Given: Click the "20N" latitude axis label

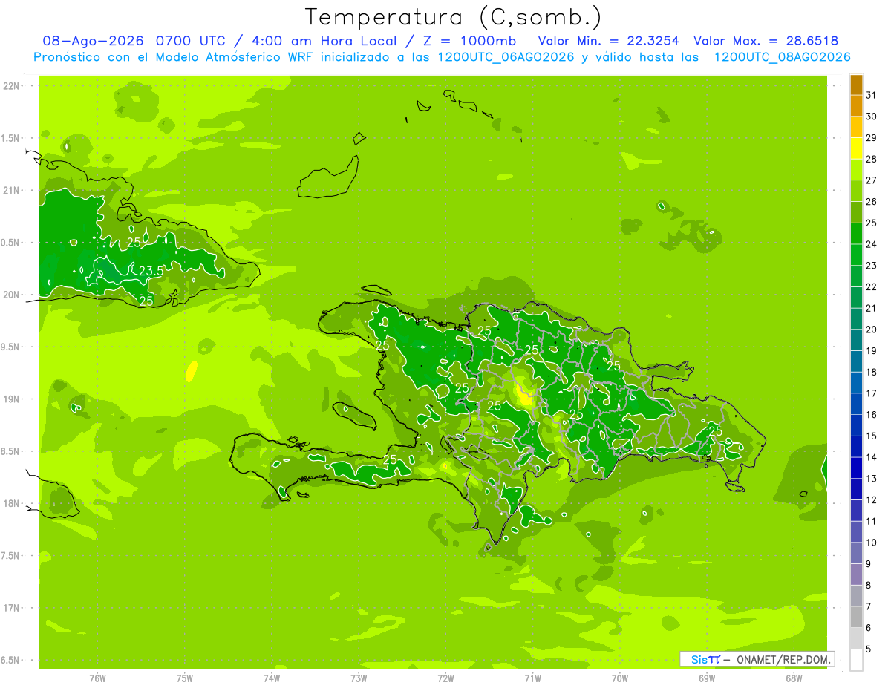Looking at the screenshot, I should click(13, 295).
